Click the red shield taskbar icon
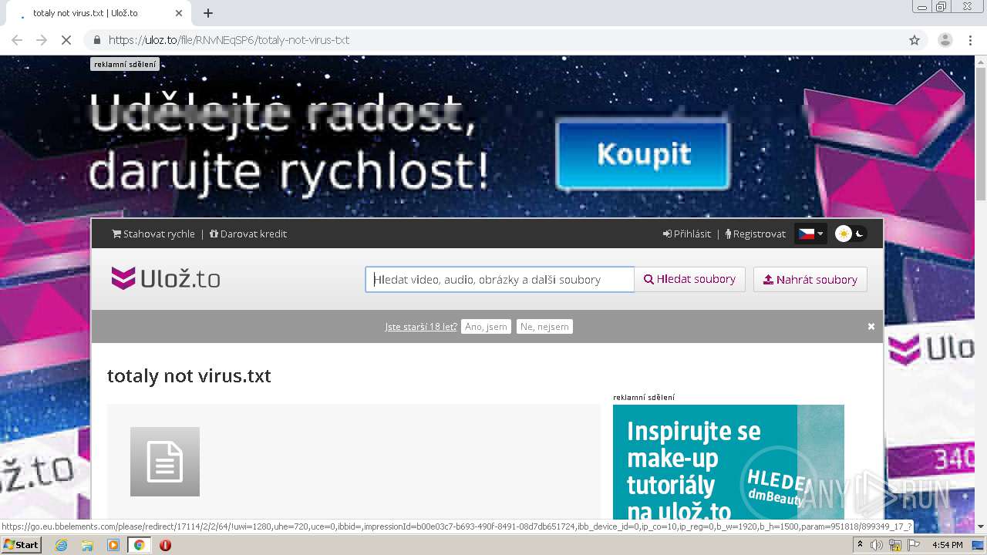The height and width of the screenshot is (555, 987). 165,545
